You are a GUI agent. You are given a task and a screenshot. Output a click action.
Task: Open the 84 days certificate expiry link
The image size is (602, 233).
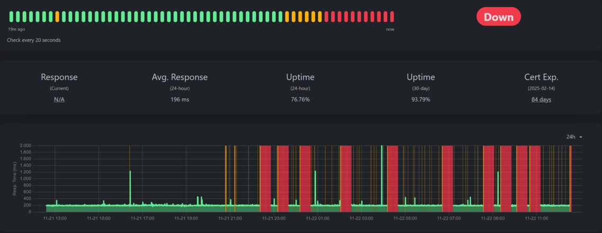pyautogui.click(x=541, y=100)
